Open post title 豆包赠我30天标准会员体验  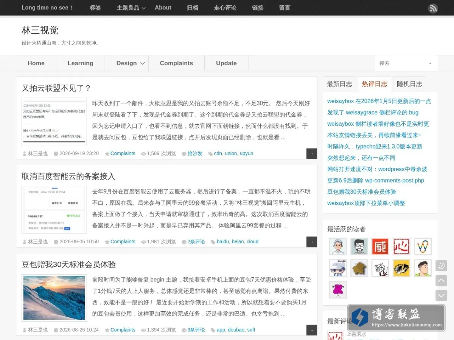click(69, 264)
